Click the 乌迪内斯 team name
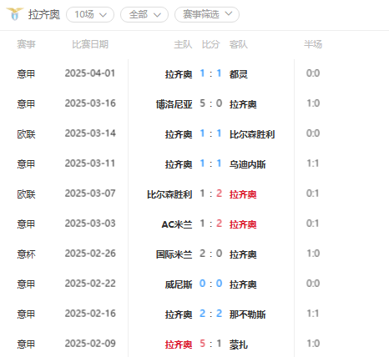 (x=247, y=164)
